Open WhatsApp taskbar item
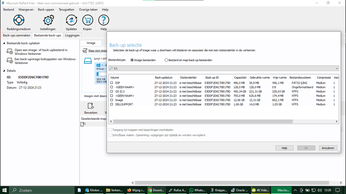346x194 pixels. click(198, 190)
